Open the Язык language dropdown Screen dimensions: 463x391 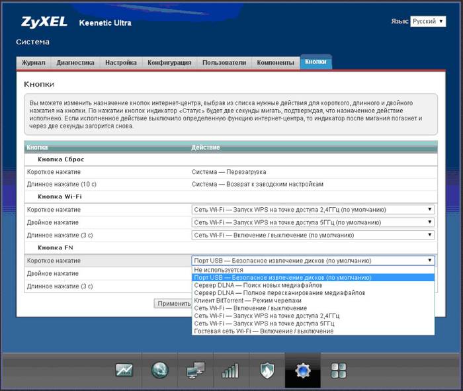pos(428,21)
